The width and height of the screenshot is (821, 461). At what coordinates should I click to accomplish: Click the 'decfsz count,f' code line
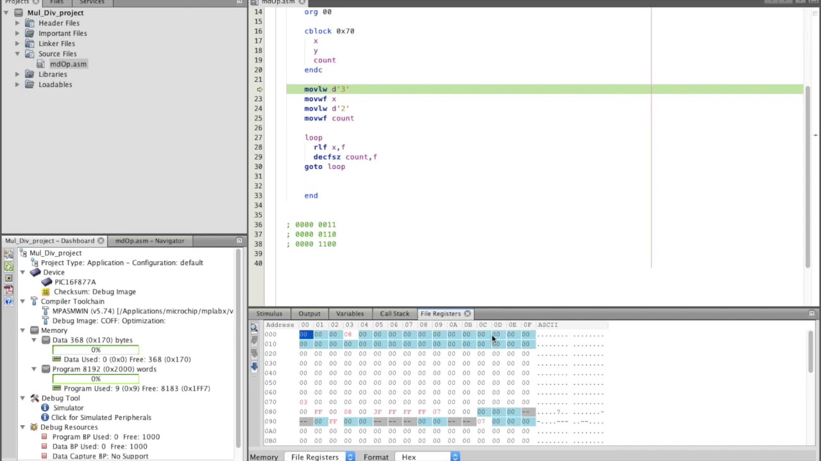pyautogui.click(x=345, y=157)
